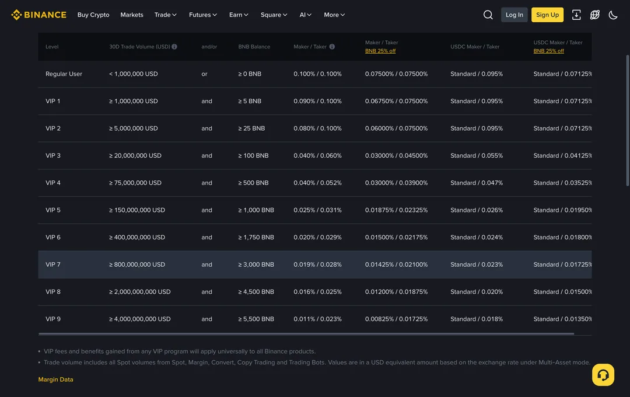Screen dimensions: 630x397
Task: Click info icon beside Maker / Taker header
Action: pyautogui.click(x=332, y=47)
